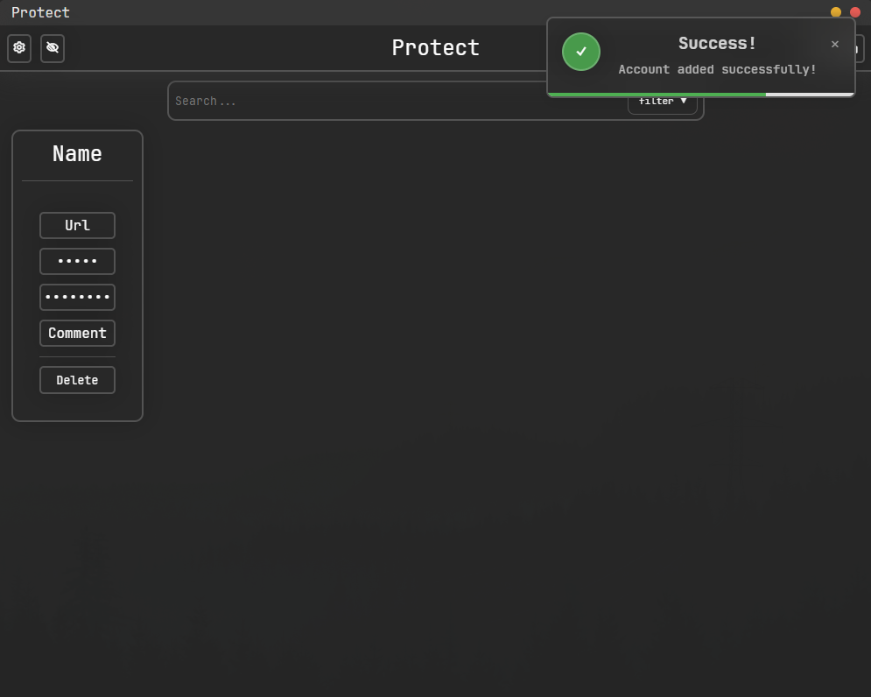Click the Url button on account card
Viewport: 871px width, 697px height.
[x=77, y=225]
